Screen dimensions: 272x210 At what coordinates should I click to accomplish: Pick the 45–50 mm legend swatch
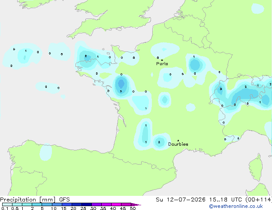click(126, 204)
